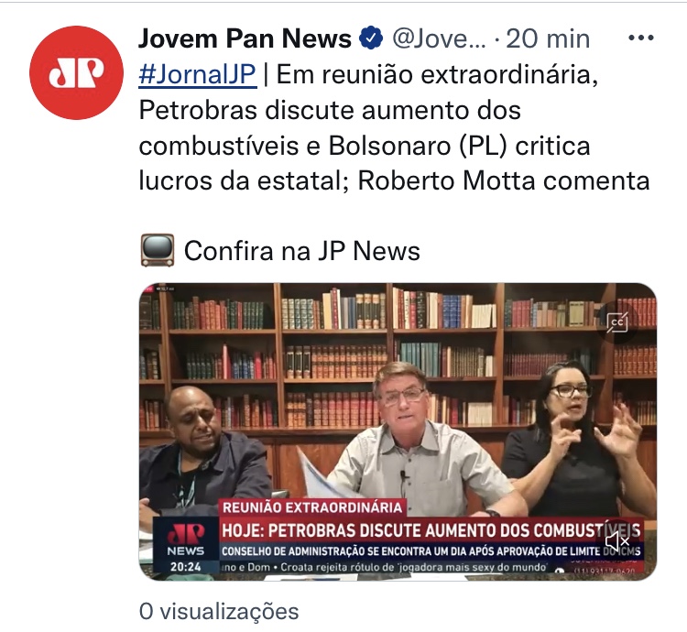Unmute the video via the speaker icon
687x632 pixels.
[617, 541]
